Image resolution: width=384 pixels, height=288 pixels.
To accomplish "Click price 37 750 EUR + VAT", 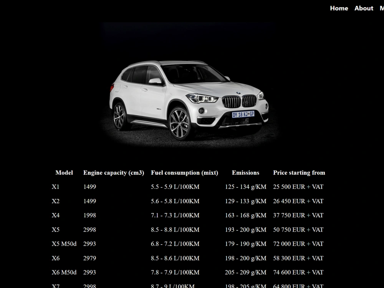I will 298,215.
